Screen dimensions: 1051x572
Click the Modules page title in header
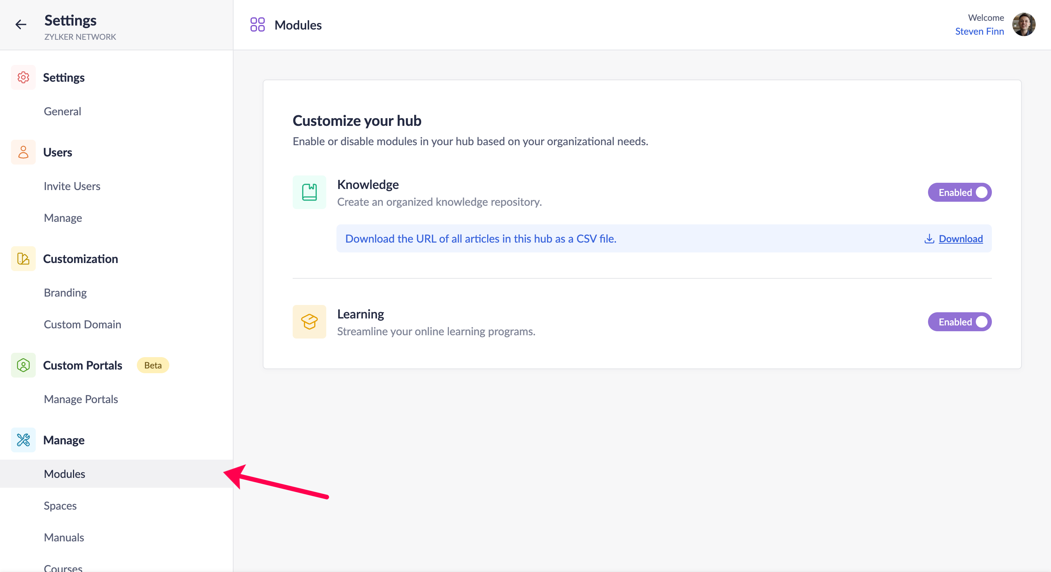pos(298,25)
